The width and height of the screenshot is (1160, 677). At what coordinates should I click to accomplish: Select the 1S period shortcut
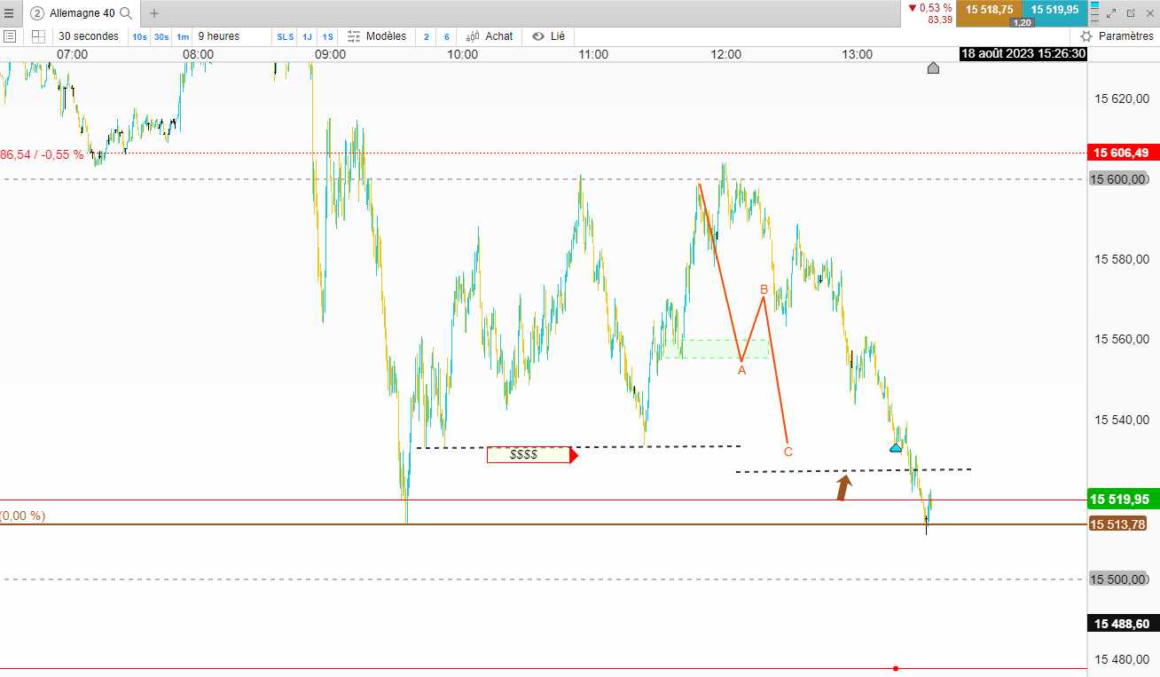[x=327, y=36]
